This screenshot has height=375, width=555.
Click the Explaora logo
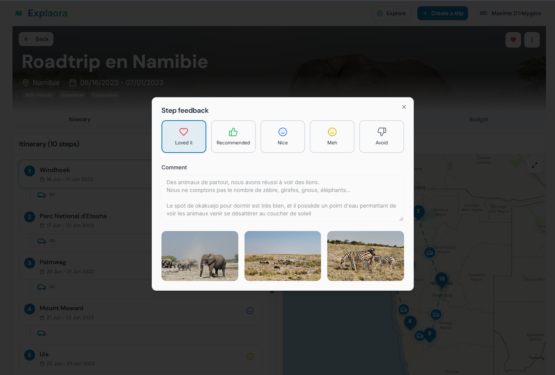coord(41,13)
